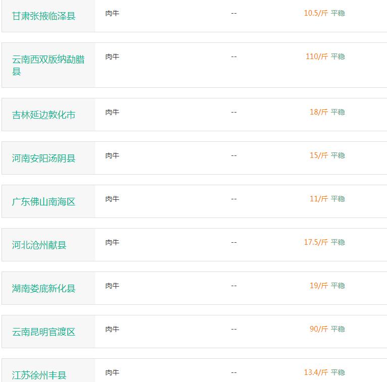The image size is (387, 382).
Task: Click 肉牛 label in 云南昆明官渡区 row
Action: [x=113, y=329]
